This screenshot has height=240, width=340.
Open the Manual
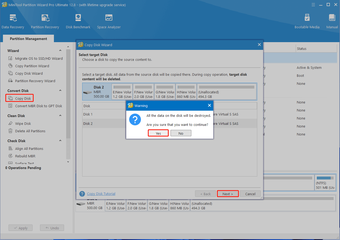point(332,21)
